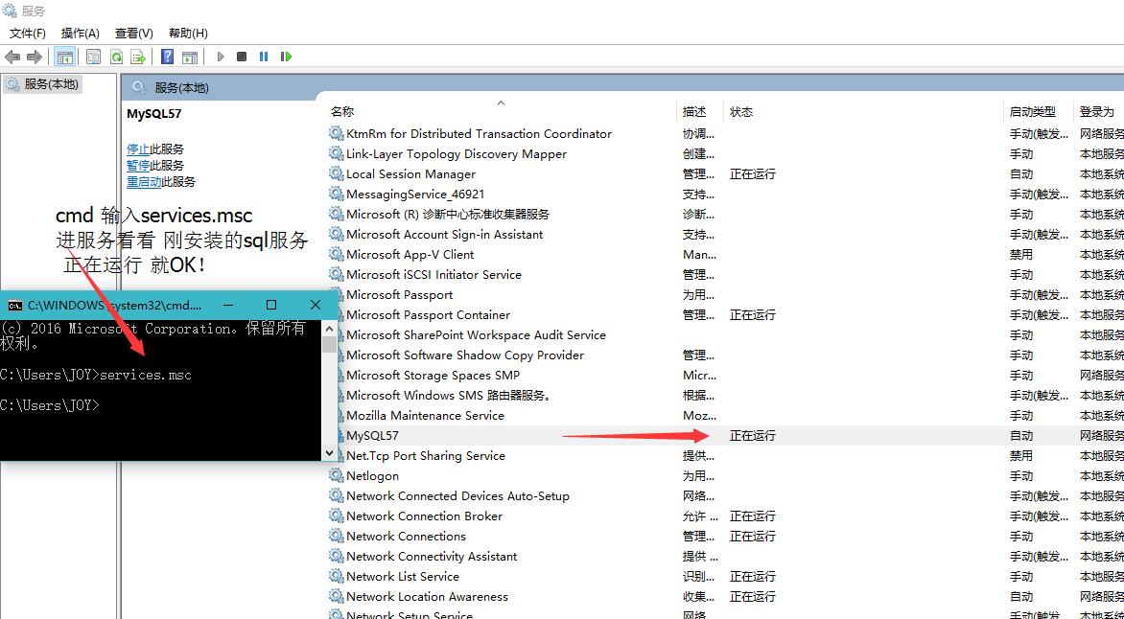1124x619 pixels.
Task: Click the Stop Service square icon
Action: tap(242, 57)
